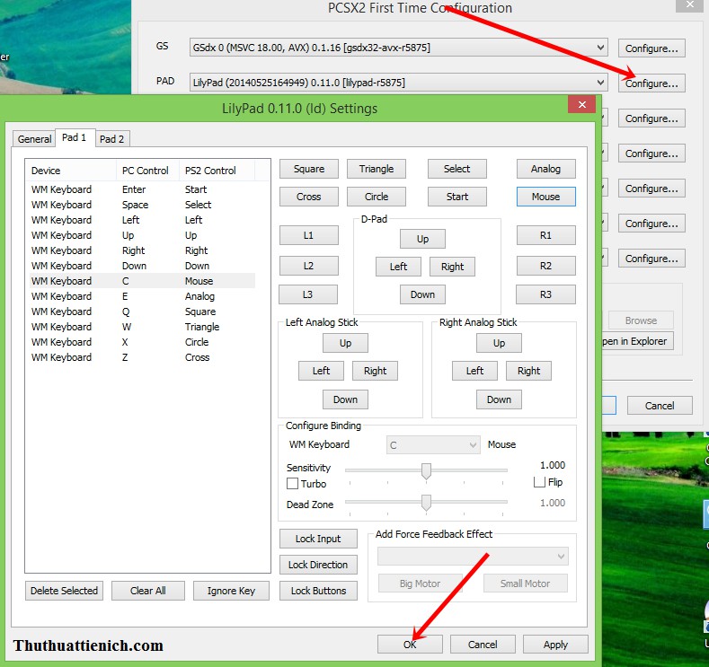709x667 pixels.
Task: Close the LilyPad Settings dialog
Action: [581, 105]
